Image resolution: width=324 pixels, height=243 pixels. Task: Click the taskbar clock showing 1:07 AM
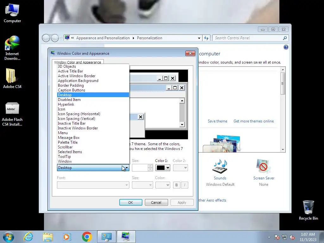point(308,237)
